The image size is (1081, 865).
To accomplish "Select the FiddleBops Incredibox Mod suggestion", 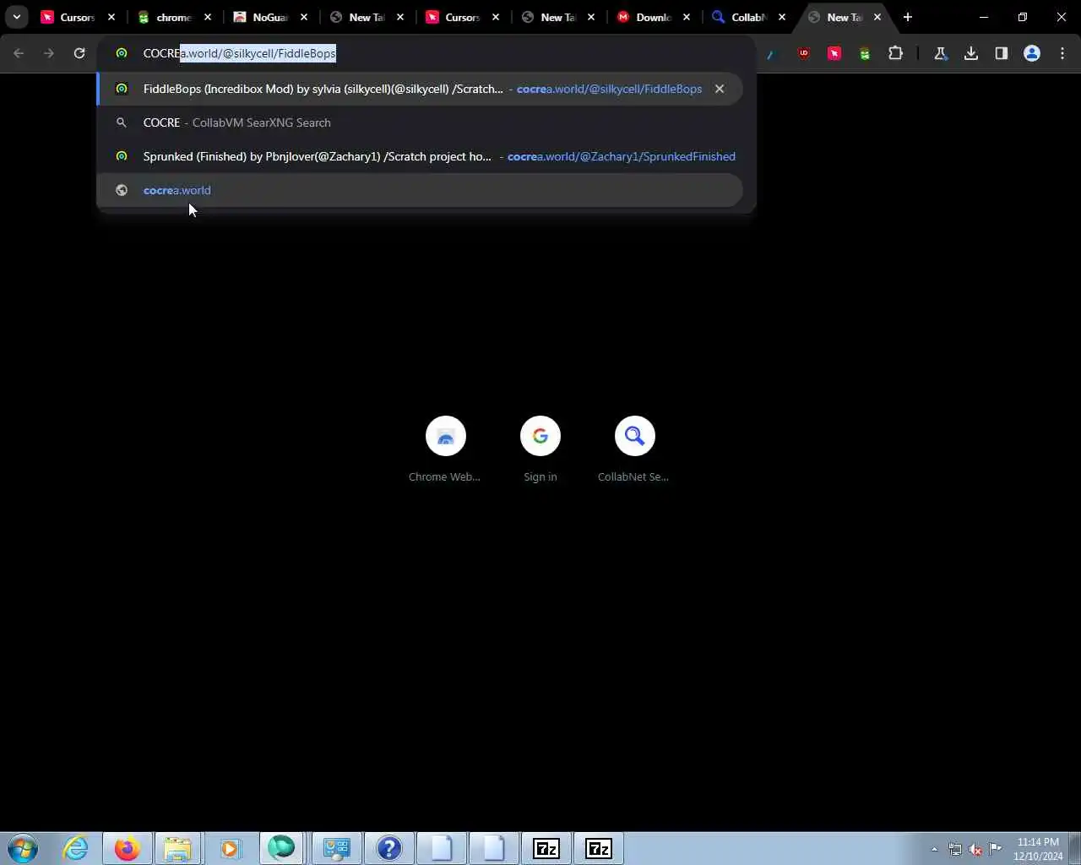I will [420, 89].
